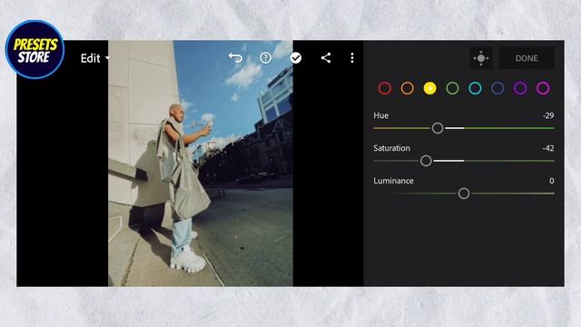Screen dimensions: 581x327
Task: Select the orange color channel
Action: [408, 88]
